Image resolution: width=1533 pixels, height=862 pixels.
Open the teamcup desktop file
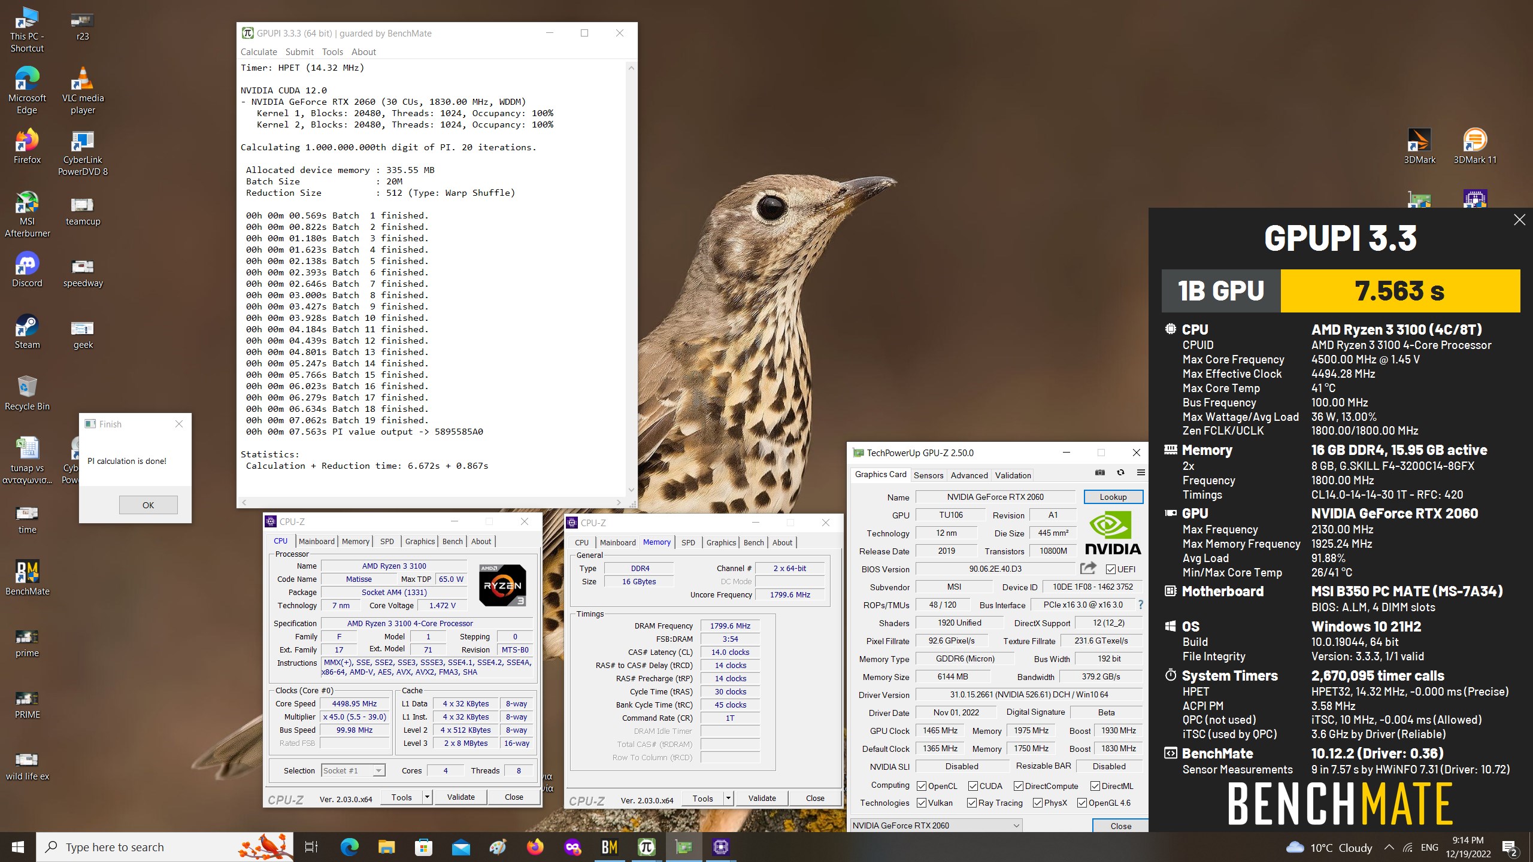pyautogui.click(x=83, y=211)
